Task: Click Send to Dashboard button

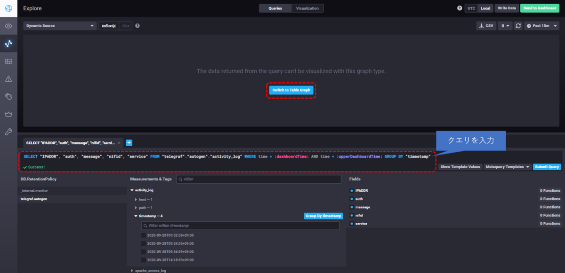Action: (540, 8)
